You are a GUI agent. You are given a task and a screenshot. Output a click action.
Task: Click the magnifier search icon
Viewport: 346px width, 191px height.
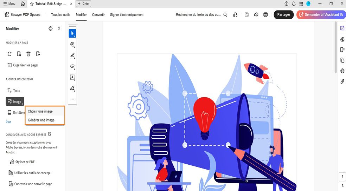225,15
